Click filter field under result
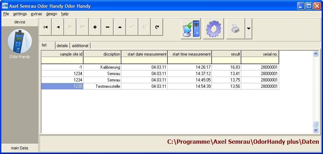This screenshot has height=154, width=323. pyautogui.click(x=226, y=60)
